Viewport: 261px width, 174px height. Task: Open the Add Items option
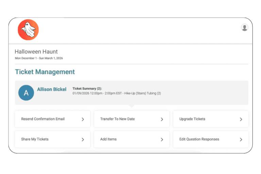tap(108, 139)
